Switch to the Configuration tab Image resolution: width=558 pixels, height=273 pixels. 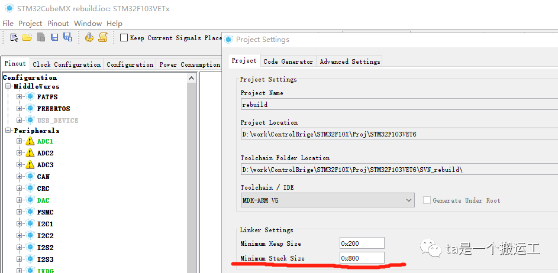(x=130, y=64)
